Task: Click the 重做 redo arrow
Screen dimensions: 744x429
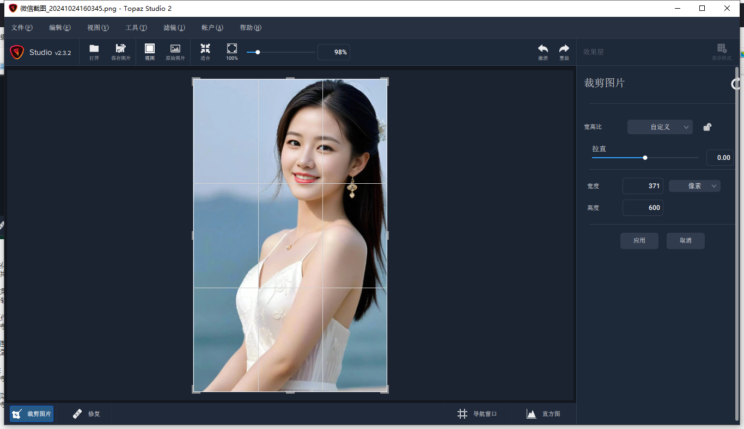Action: [564, 48]
